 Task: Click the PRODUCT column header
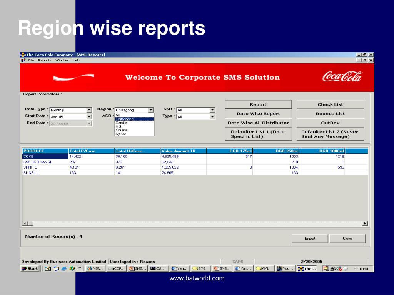click(45, 151)
